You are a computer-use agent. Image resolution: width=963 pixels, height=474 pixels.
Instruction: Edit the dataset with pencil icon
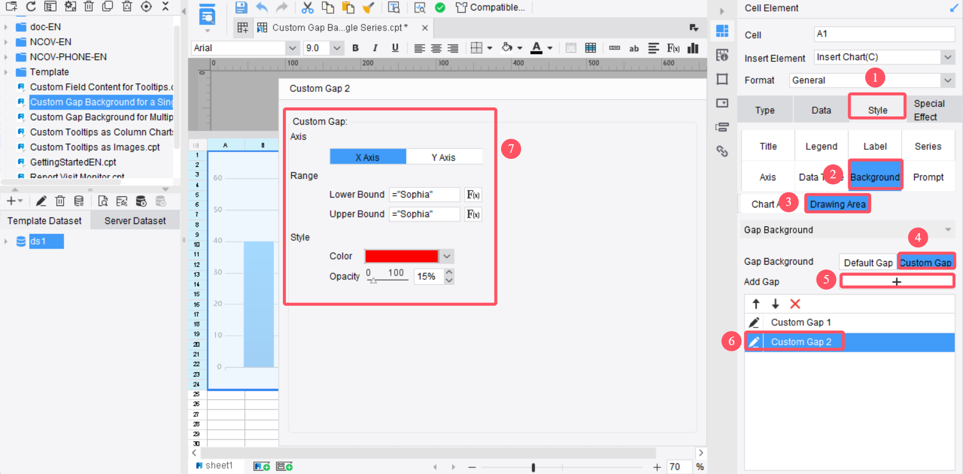[x=41, y=201]
